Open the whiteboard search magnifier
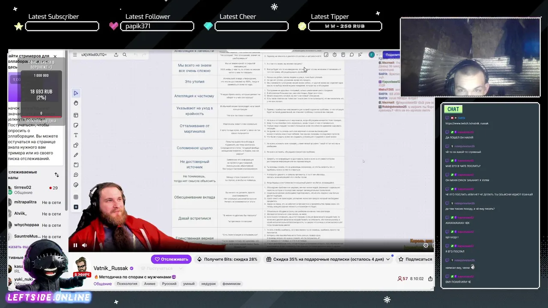 (x=125, y=55)
